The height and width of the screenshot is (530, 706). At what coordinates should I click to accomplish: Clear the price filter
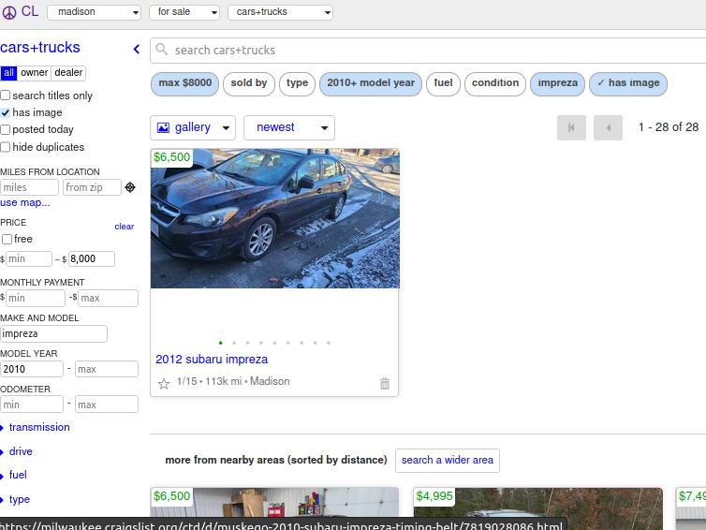[124, 227]
